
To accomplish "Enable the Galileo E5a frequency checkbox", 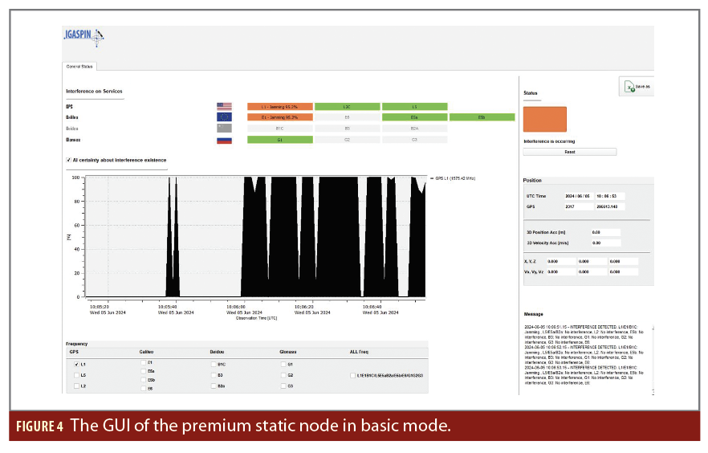I will click(143, 371).
